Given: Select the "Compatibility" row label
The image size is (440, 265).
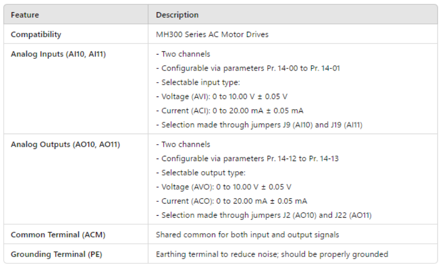Looking at the screenshot, I should (x=36, y=34).
